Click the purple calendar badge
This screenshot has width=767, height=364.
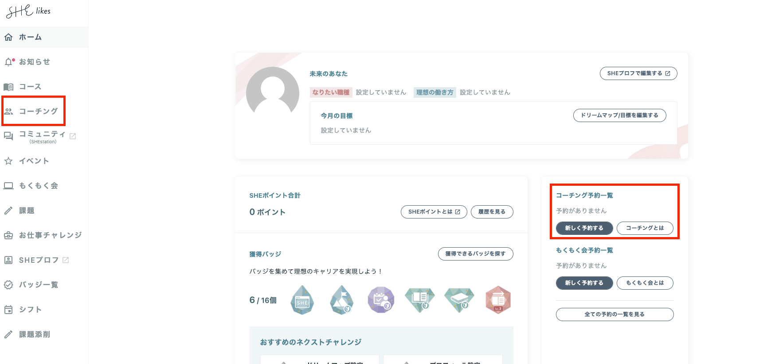(x=381, y=300)
